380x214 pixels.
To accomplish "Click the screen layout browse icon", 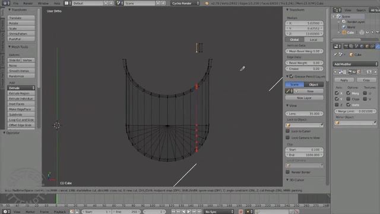I will (x=68, y=3).
